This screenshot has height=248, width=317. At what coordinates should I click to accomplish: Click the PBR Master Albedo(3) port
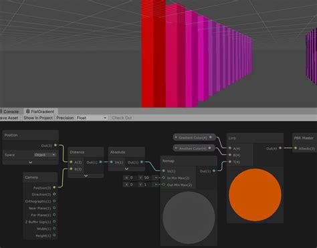tap(296, 148)
